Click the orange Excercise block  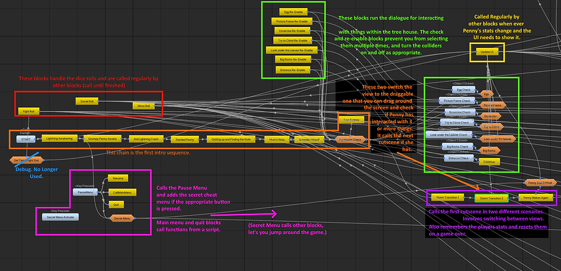[491, 116]
